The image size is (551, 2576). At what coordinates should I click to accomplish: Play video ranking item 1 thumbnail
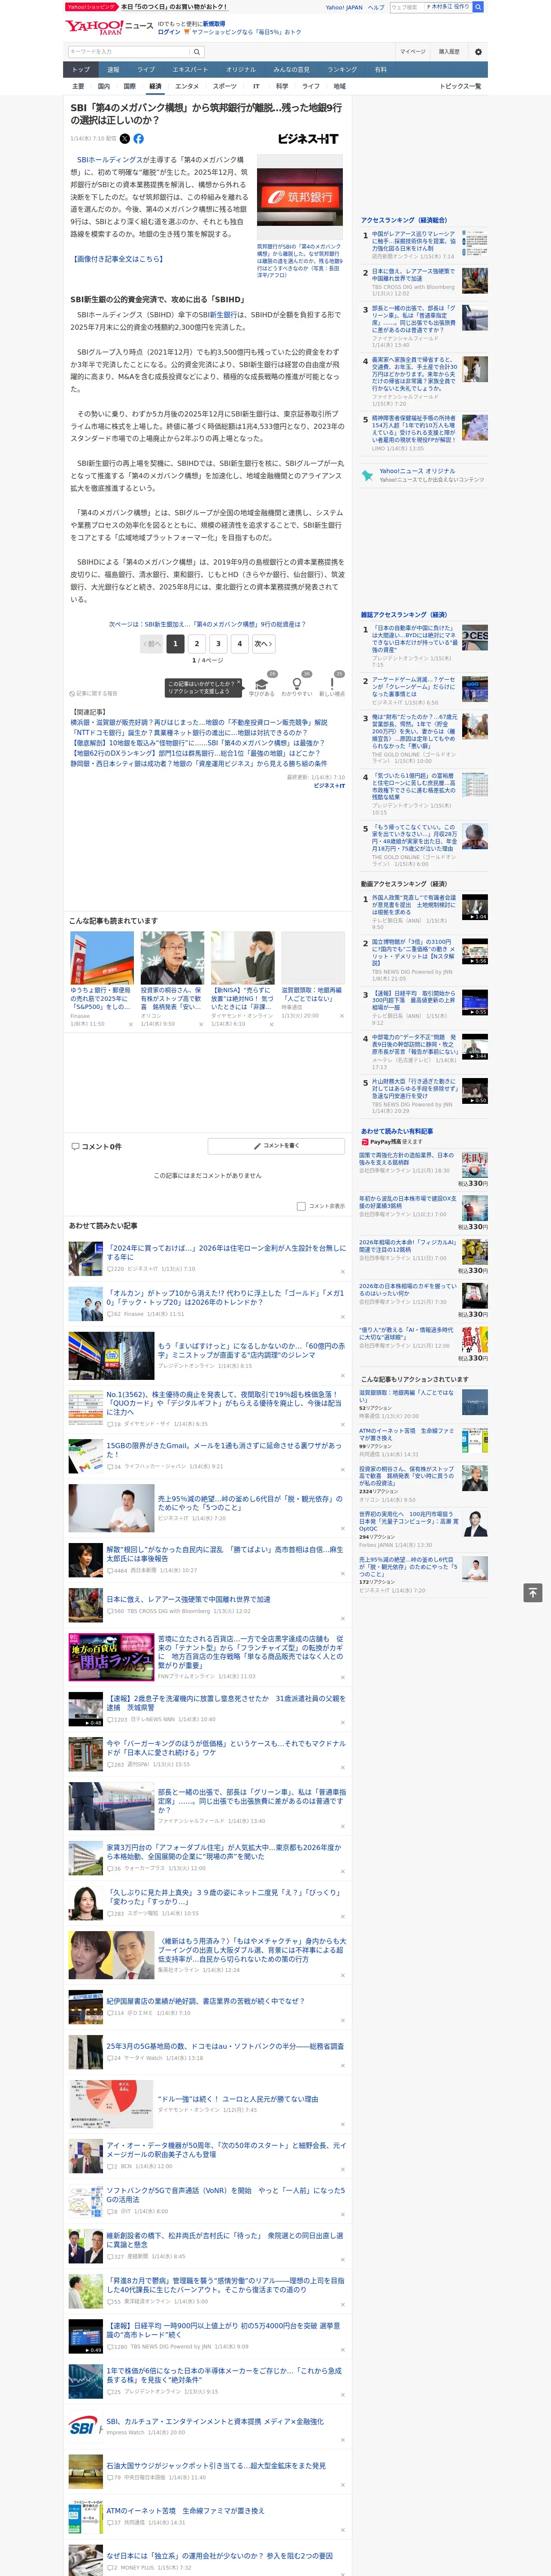[x=474, y=907]
